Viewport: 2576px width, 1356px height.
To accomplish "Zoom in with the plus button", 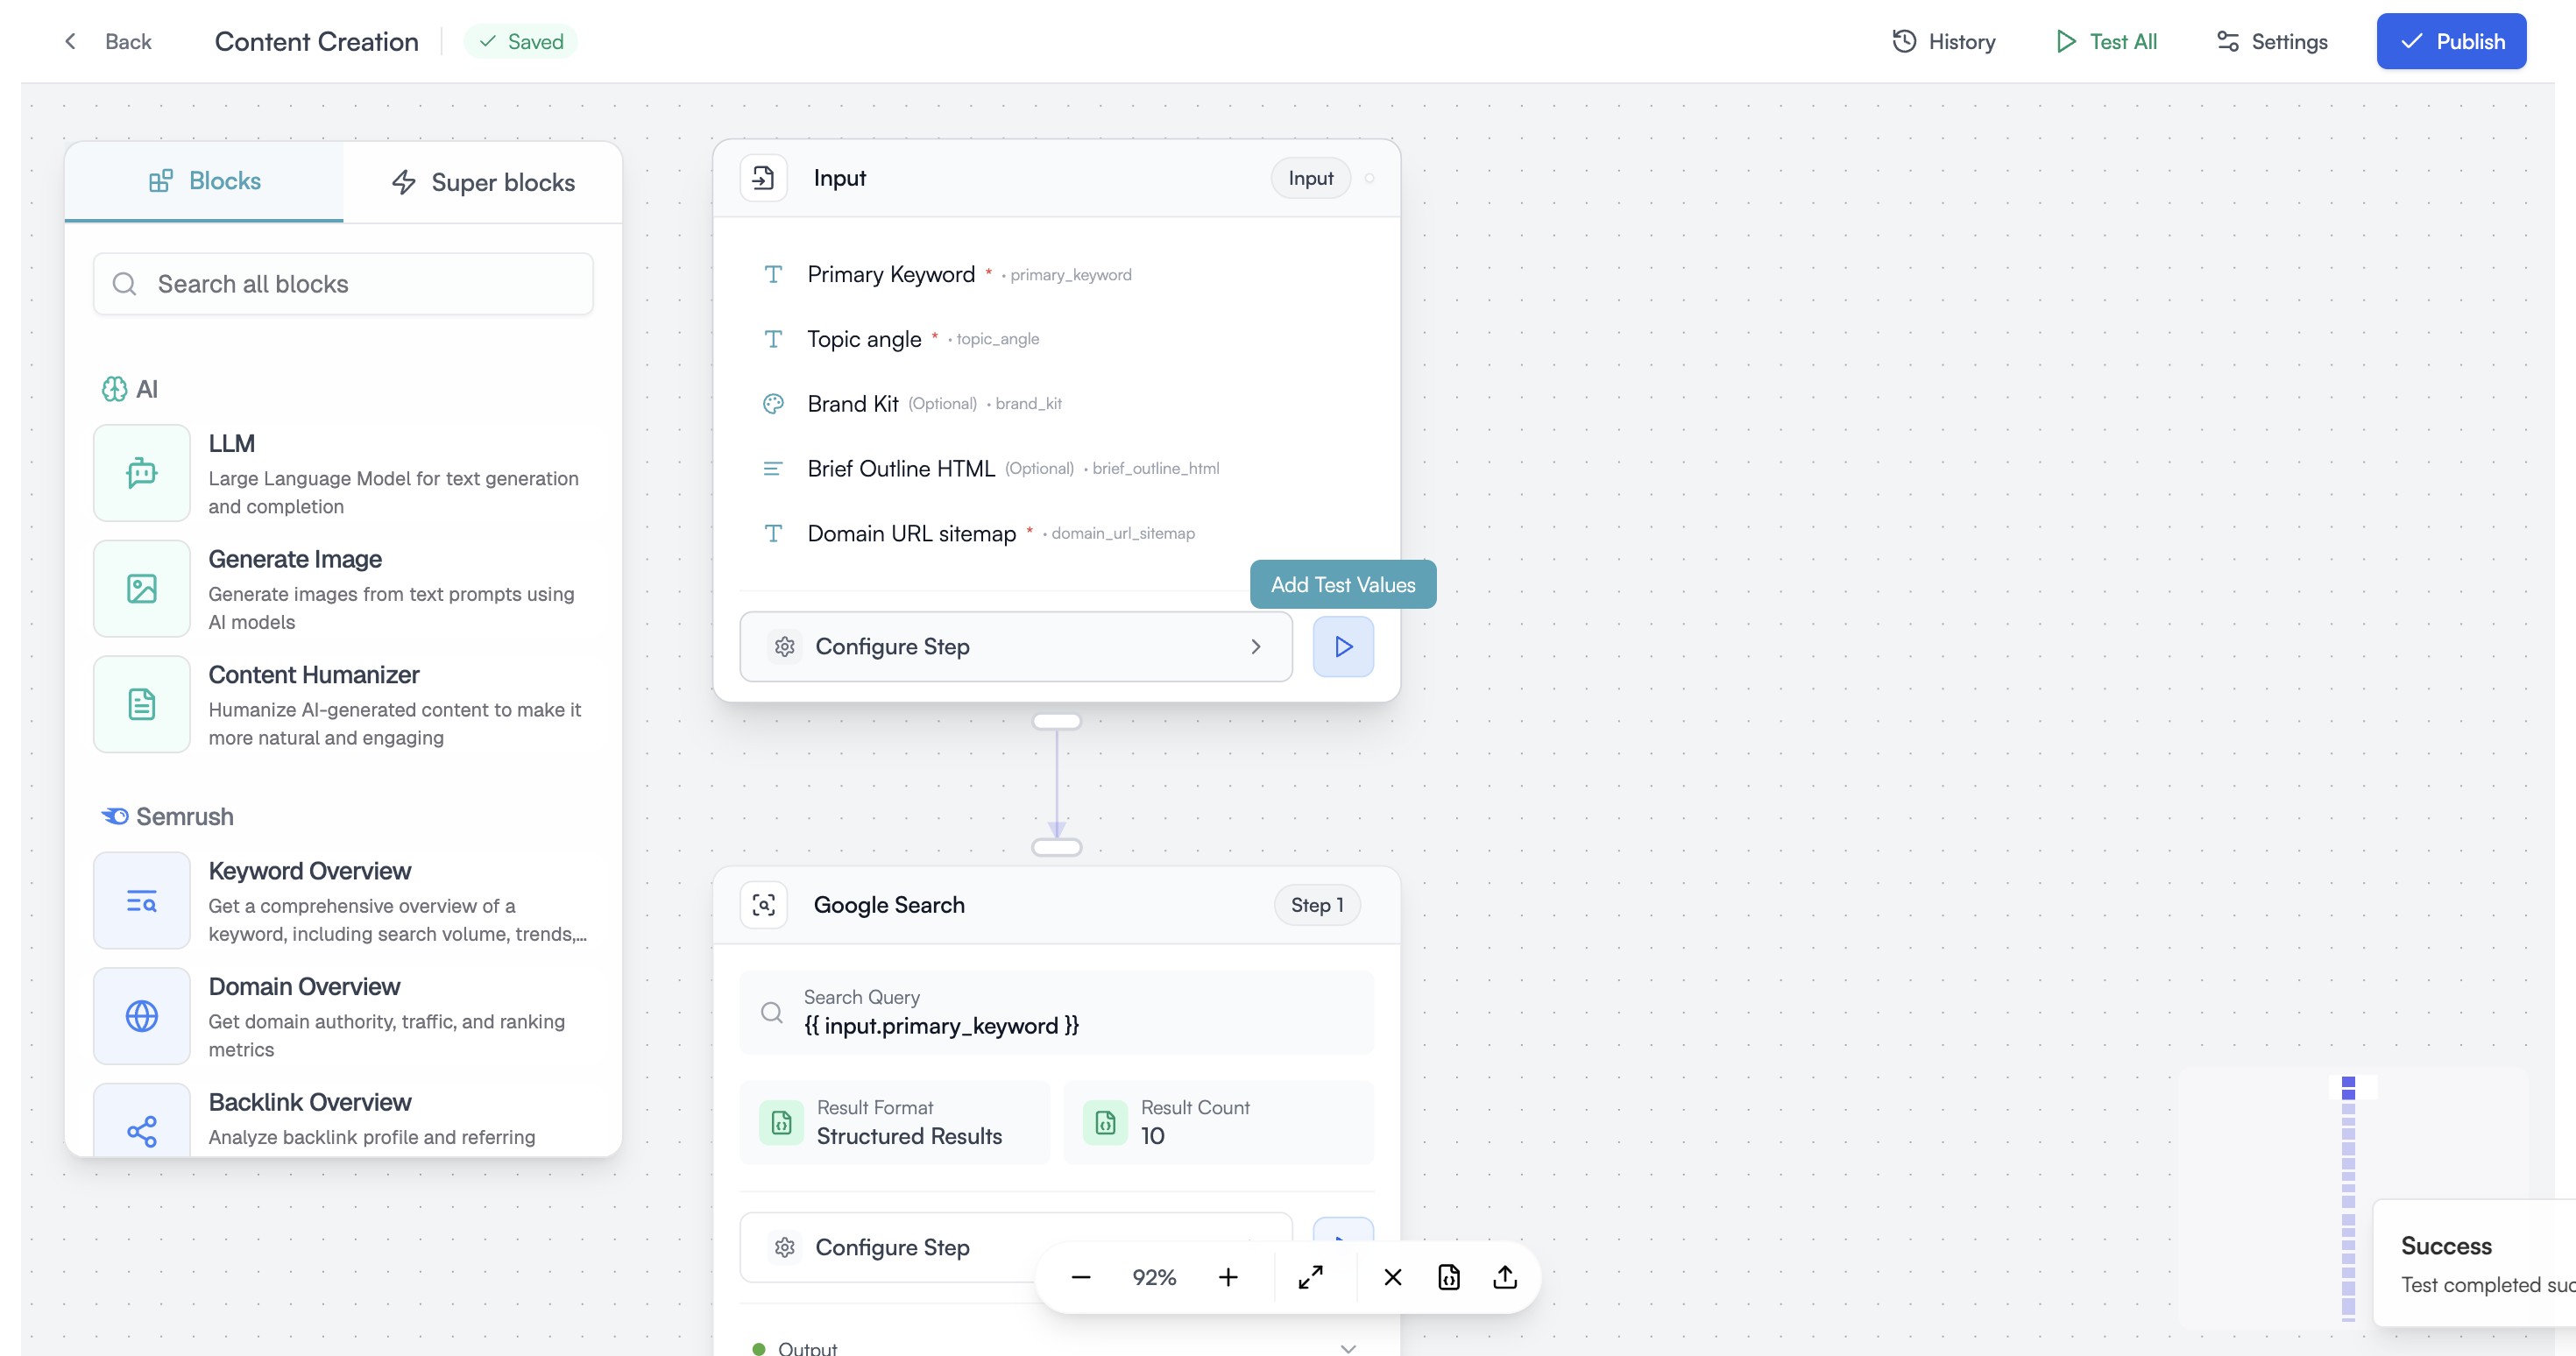I will click(1228, 1277).
